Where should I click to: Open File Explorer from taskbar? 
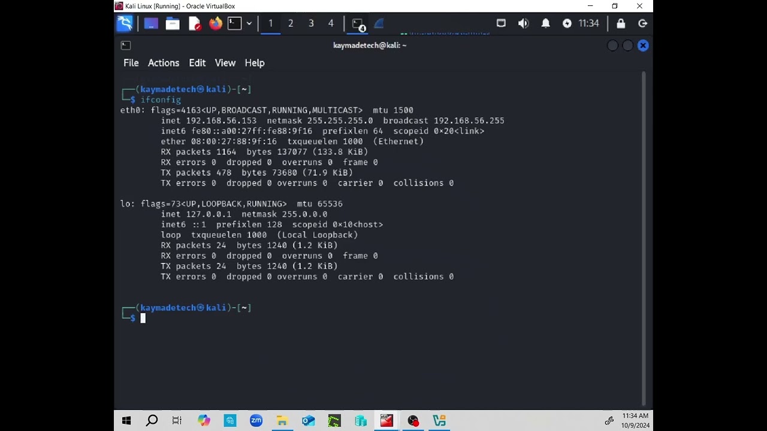click(x=282, y=421)
